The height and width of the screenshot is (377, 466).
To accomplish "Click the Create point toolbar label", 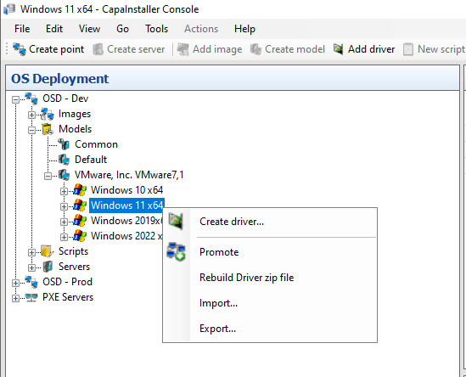I will (57, 49).
